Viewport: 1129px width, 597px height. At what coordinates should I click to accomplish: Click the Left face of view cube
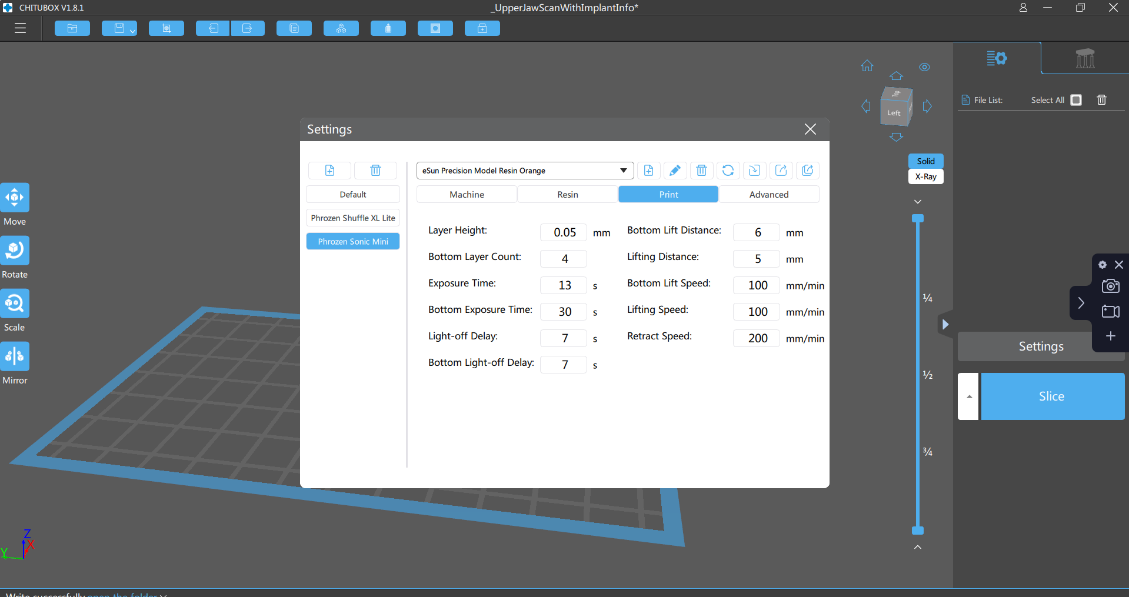894,112
